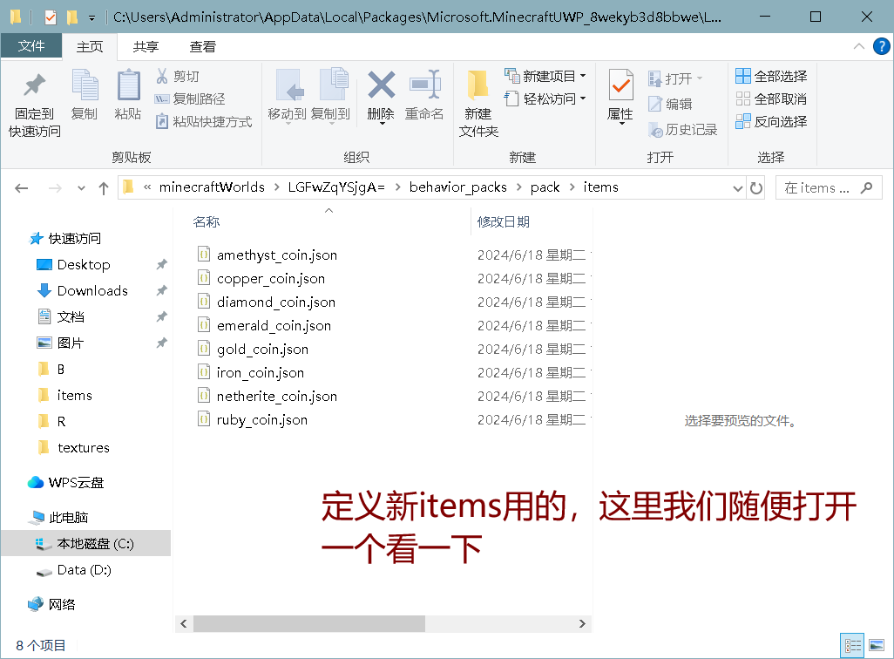
Task: Select diamond_coin.json file
Action: tap(276, 302)
